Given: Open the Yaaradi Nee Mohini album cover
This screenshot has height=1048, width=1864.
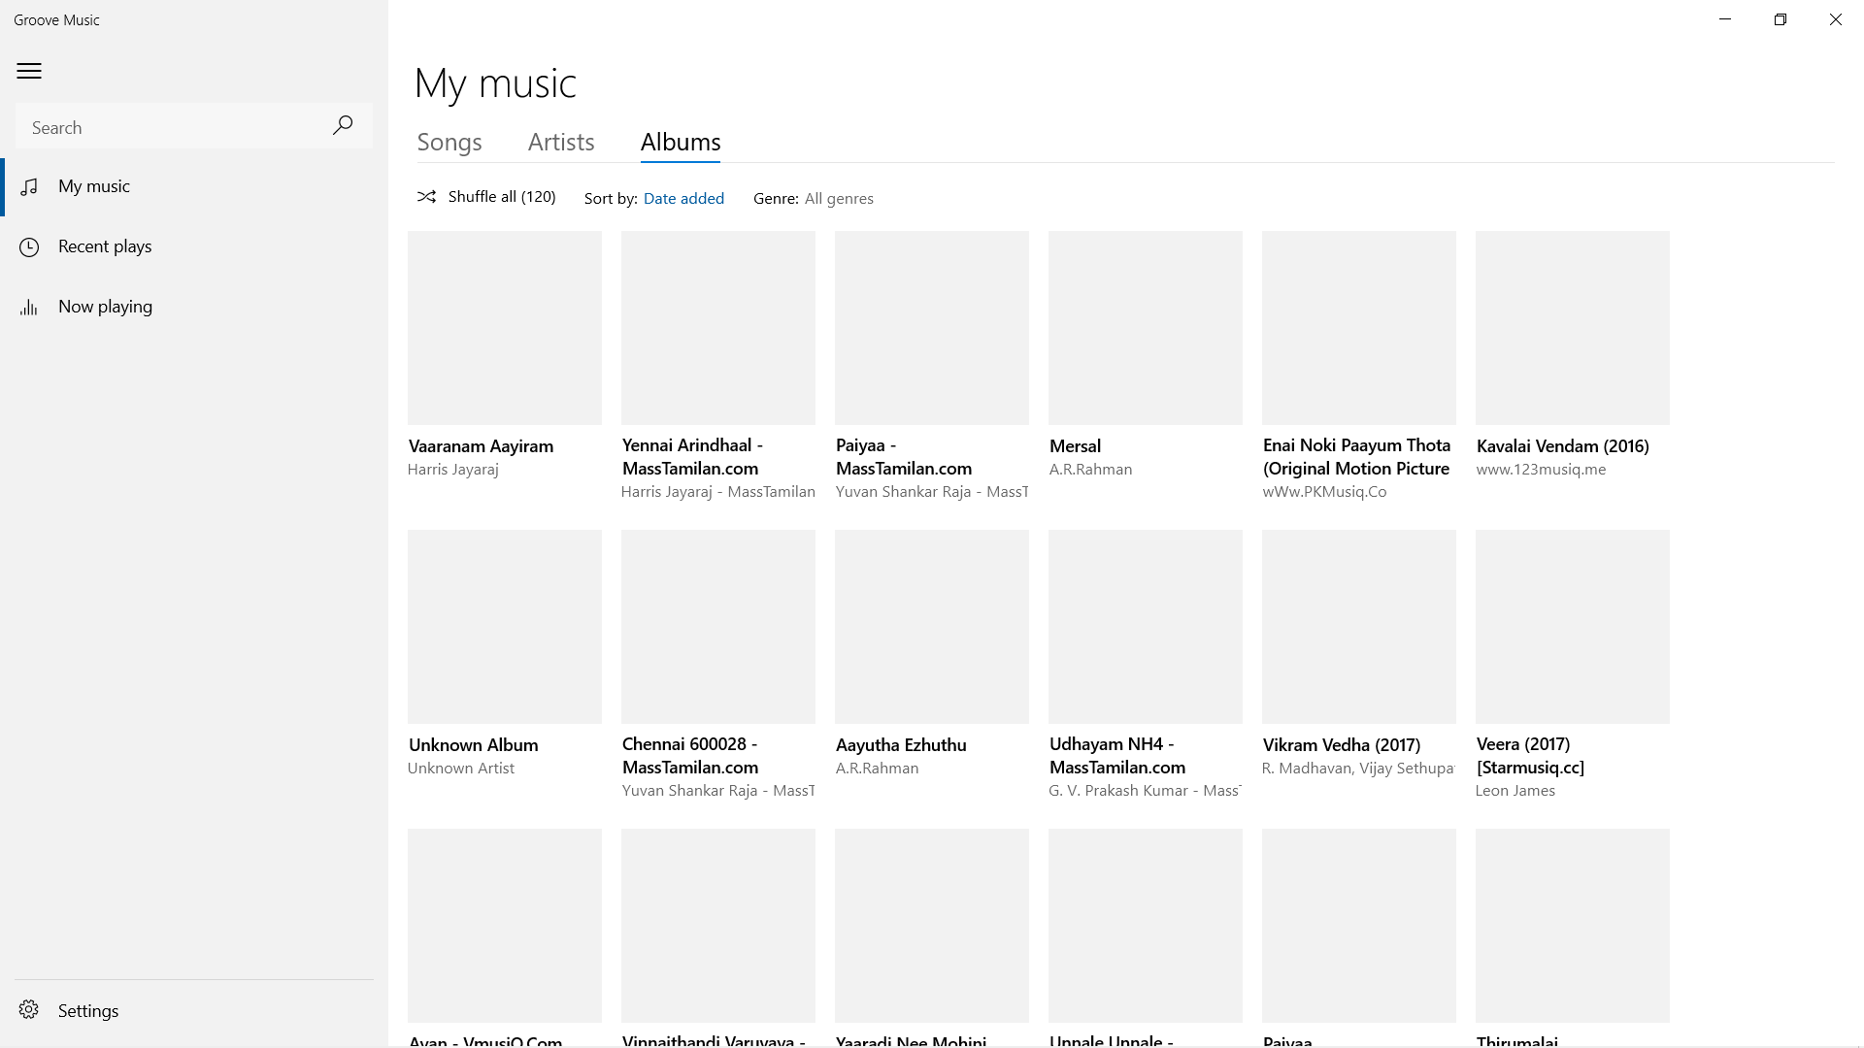Looking at the screenshot, I should click(x=932, y=926).
